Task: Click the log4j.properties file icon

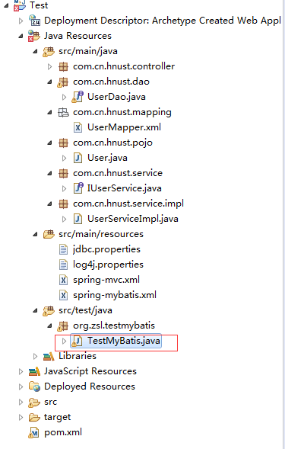Action: click(x=63, y=265)
